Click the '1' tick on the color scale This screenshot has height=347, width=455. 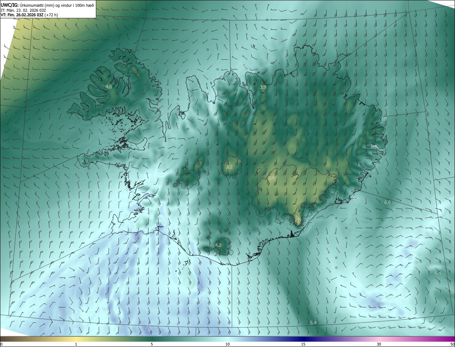pos(76,345)
